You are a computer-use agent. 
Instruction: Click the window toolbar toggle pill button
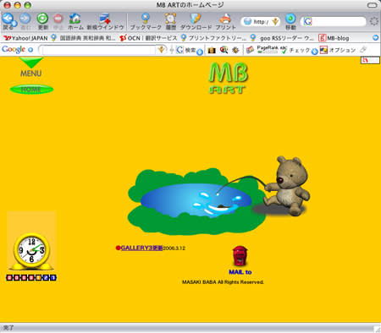tap(373, 5)
